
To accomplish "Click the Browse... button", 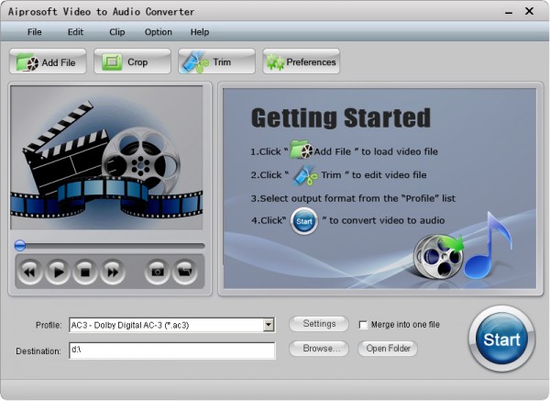I will 319,349.
